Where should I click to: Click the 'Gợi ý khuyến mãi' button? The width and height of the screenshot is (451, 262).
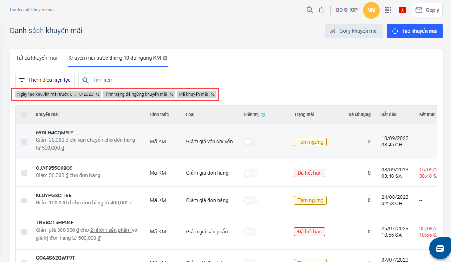coord(354,31)
